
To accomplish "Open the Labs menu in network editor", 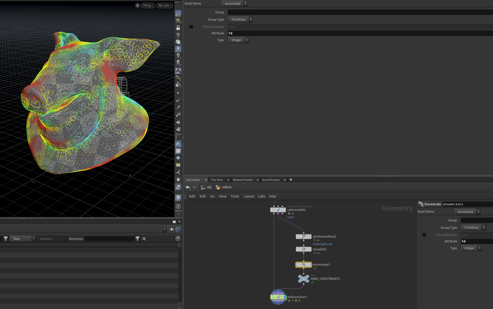I will click(262, 196).
